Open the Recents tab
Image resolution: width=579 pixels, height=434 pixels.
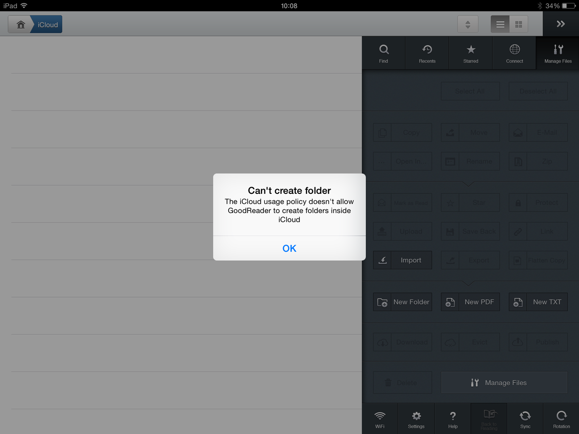click(427, 53)
